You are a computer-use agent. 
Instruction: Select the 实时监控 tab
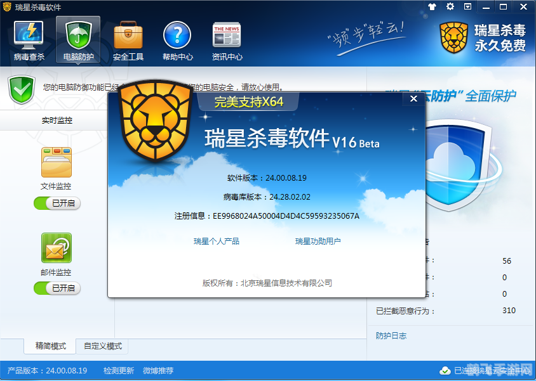pyautogui.click(x=57, y=120)
